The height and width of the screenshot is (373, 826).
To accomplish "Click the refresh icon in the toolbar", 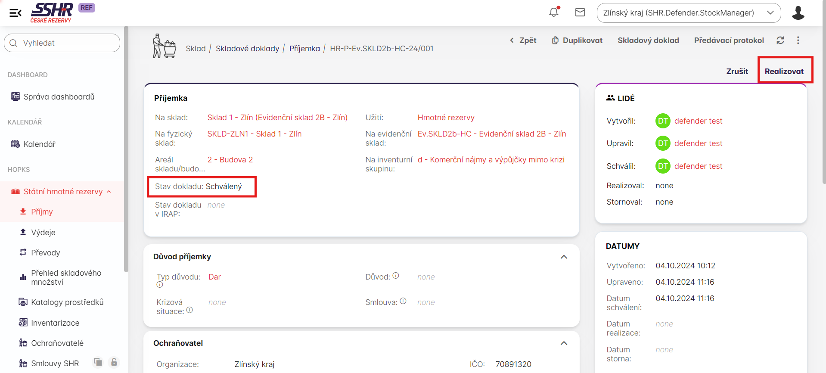I will point(780,40).
